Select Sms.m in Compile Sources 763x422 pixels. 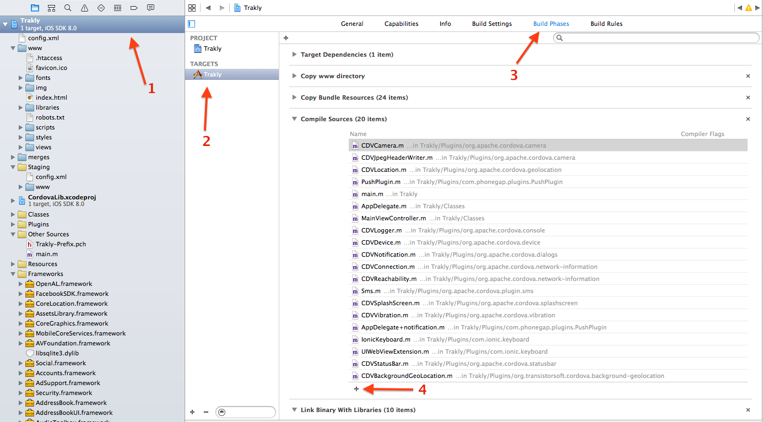[548, 291]
